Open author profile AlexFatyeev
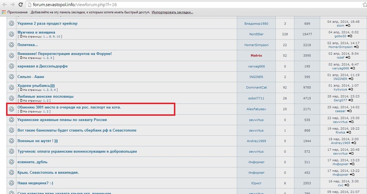This screenshot has width=367, height=194. [x=256, y=109]
